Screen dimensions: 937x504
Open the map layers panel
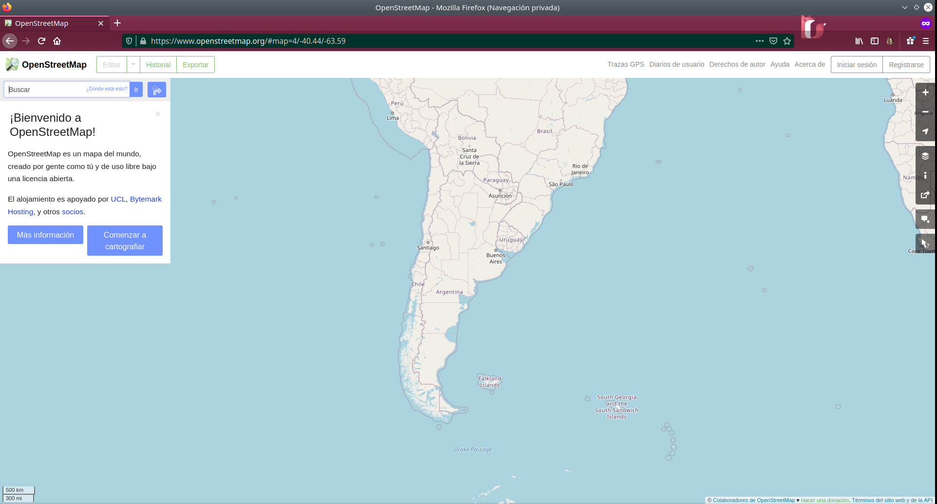coord(925,156)
